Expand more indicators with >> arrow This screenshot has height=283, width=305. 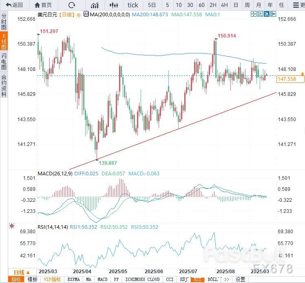pos(227,279)
